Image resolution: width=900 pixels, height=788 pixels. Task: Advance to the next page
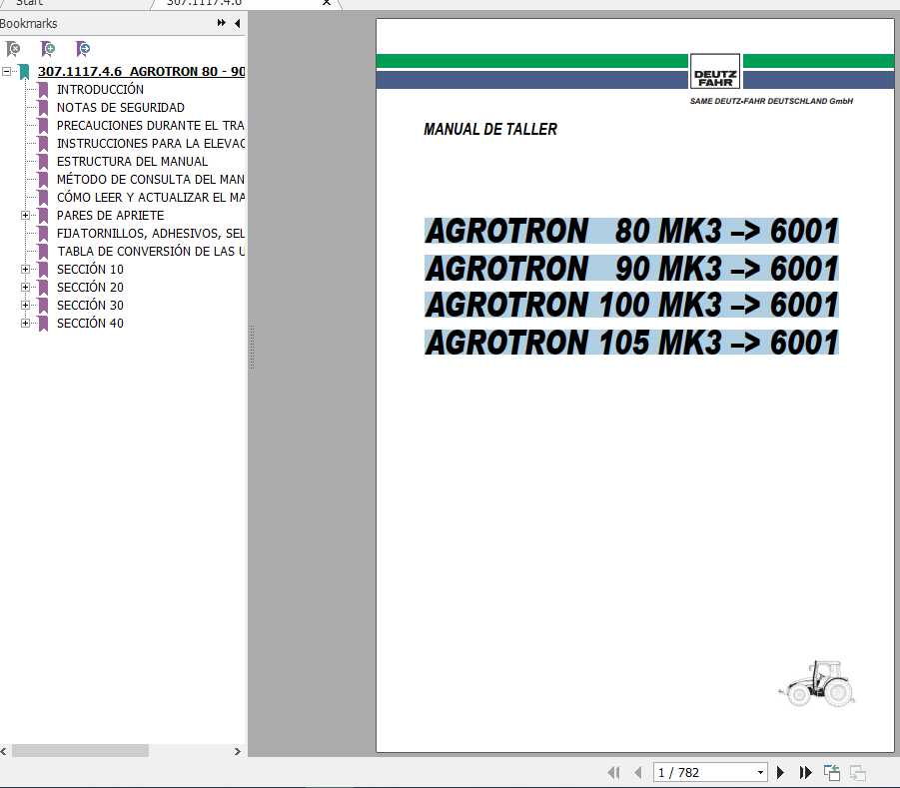pos(780,772)
